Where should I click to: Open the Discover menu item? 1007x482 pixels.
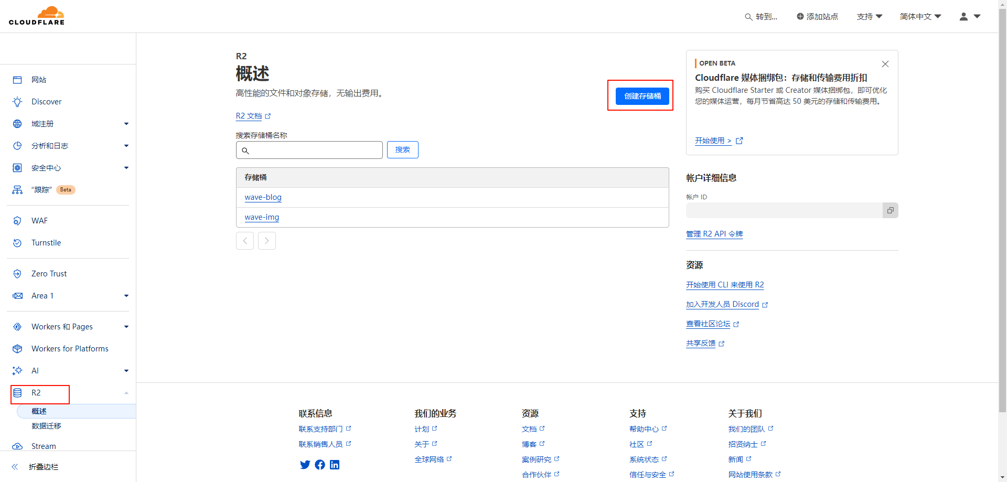point(46,102)
